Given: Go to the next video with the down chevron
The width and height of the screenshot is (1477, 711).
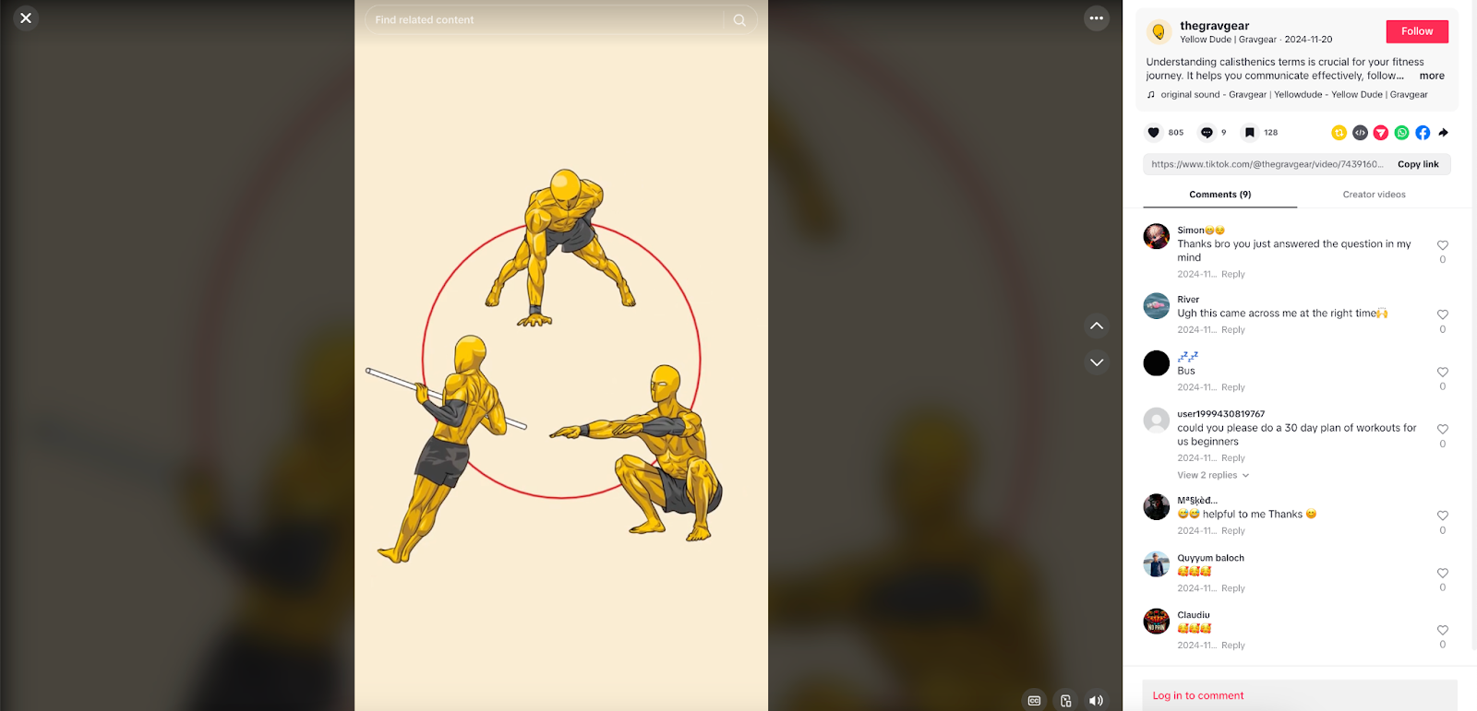Looking at the screenshot, I should [x=1097, y=362].
